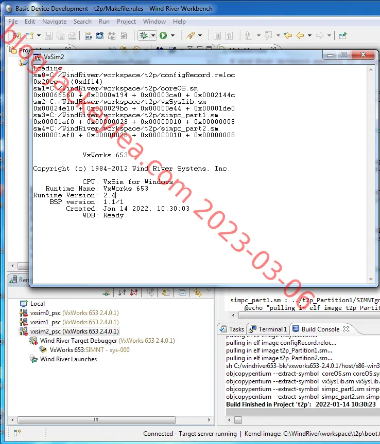380x444 pixels.
Task: Select the Remote Systems view tab
Action: [x=19, y=280]
